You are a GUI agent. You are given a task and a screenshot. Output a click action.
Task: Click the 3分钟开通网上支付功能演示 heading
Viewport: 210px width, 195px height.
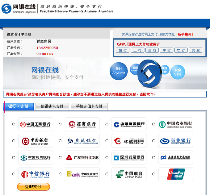tap(138, 44)
